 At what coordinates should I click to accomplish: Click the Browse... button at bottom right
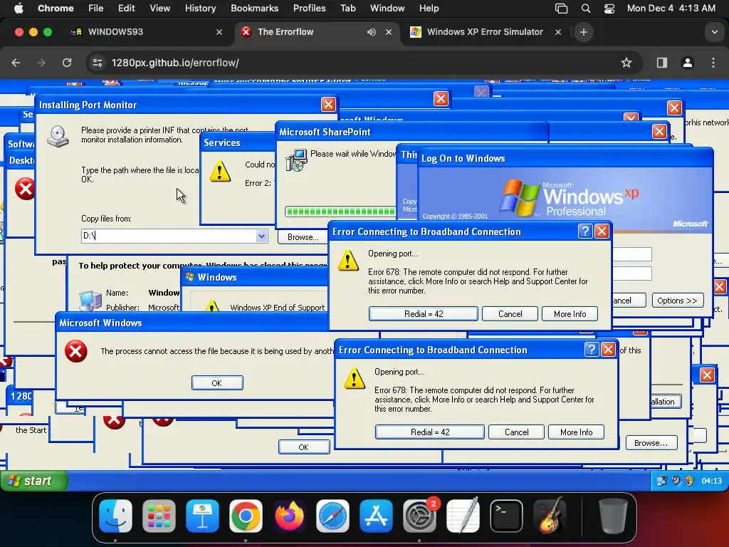click(651, 443)
